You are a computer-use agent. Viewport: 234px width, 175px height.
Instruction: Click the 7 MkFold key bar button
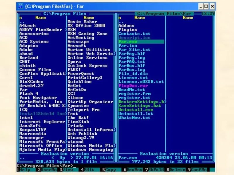coord(155,170)
